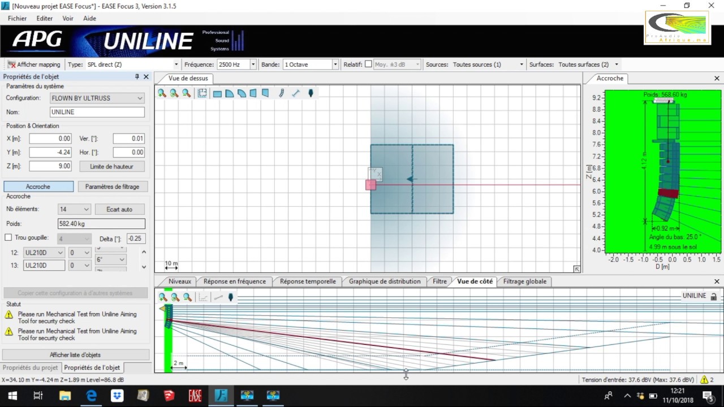Pin the Propriétés de l'objet panel
Screen dimensions: 724x407
(x=137, y=76)
